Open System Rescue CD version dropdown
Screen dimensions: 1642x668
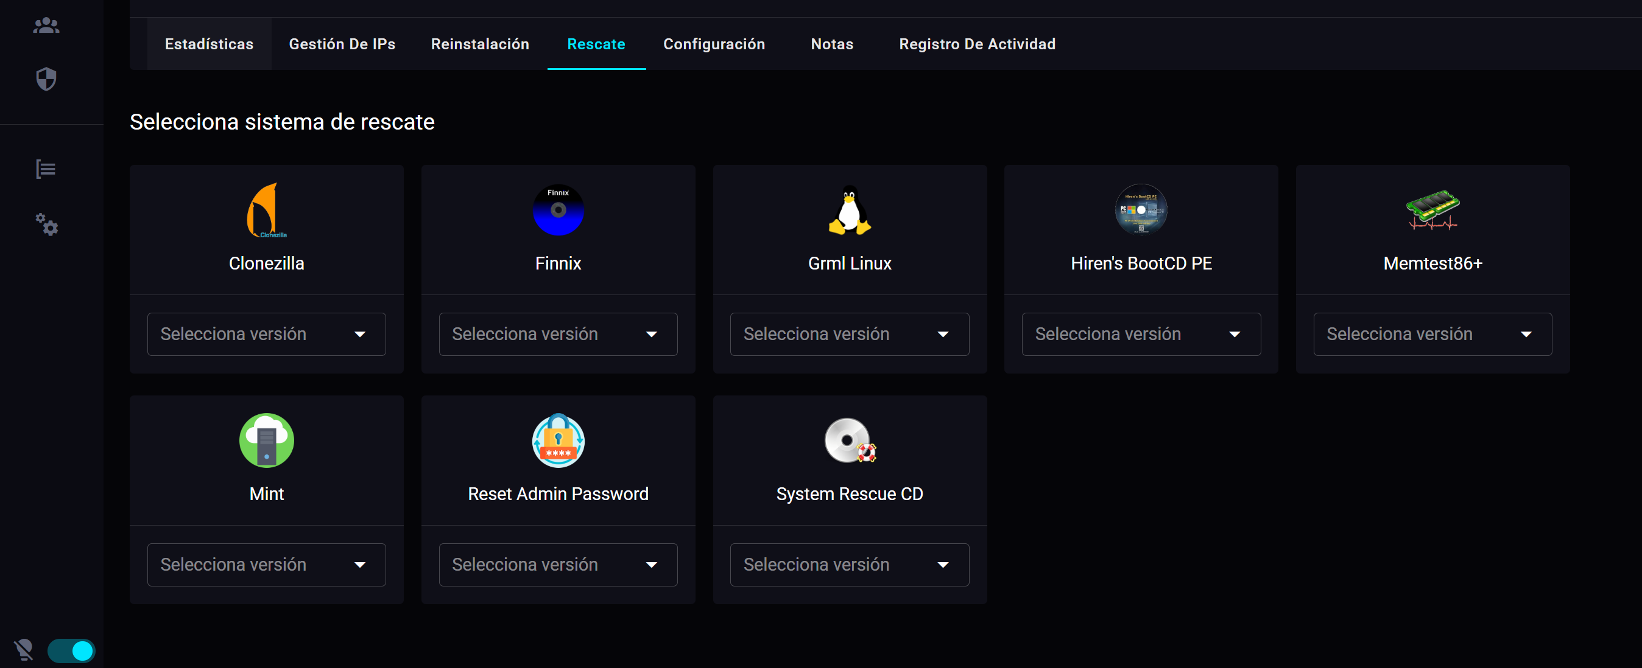coord(850,565)
